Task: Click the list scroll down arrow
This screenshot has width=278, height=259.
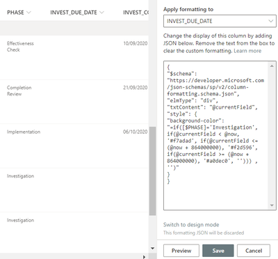Action: pos(152,249)
